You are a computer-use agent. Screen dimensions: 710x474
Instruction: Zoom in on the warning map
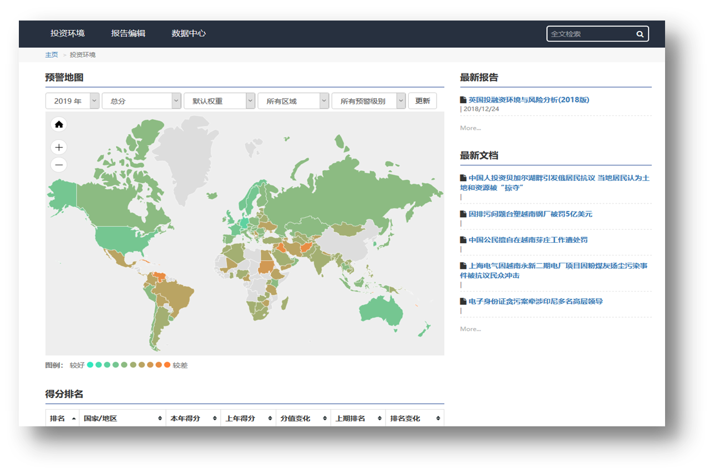tap(59, 147)
